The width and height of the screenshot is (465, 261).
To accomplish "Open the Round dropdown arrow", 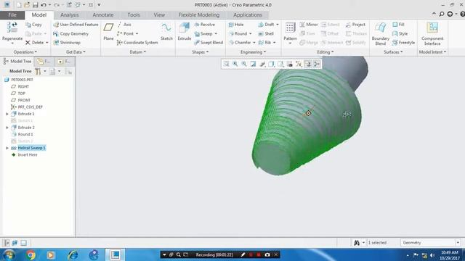I will click(250, 34).
